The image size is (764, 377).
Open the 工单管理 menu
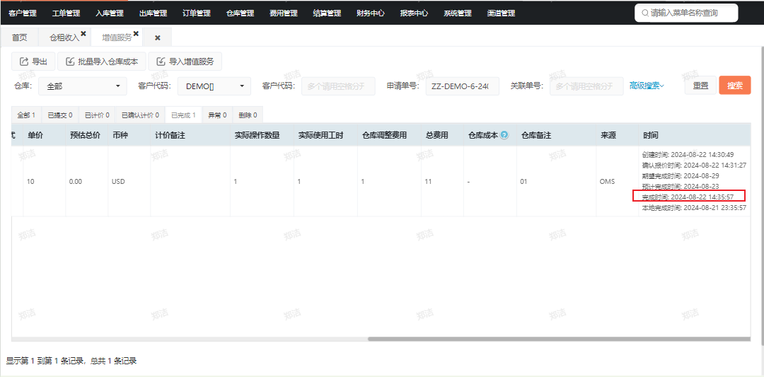[66, 13]
